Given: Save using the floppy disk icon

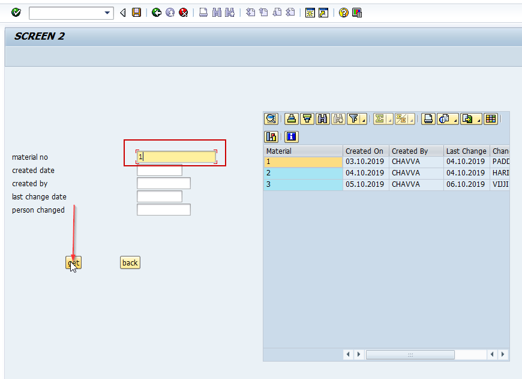Looking at the screenshot, I should [136, 13].
